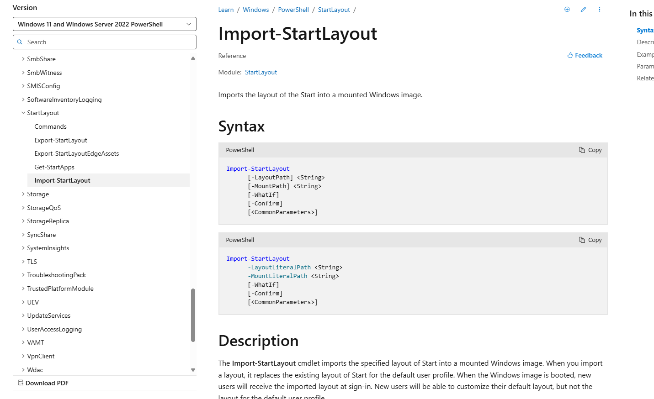
Task: Open the StartLayout module link
Action: click(x=261, y=72)
